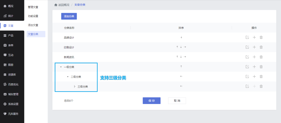This screenshot has width=281, height=123.
Task: Open 系统设置 from the left sidebar
Action: [13, 104]
